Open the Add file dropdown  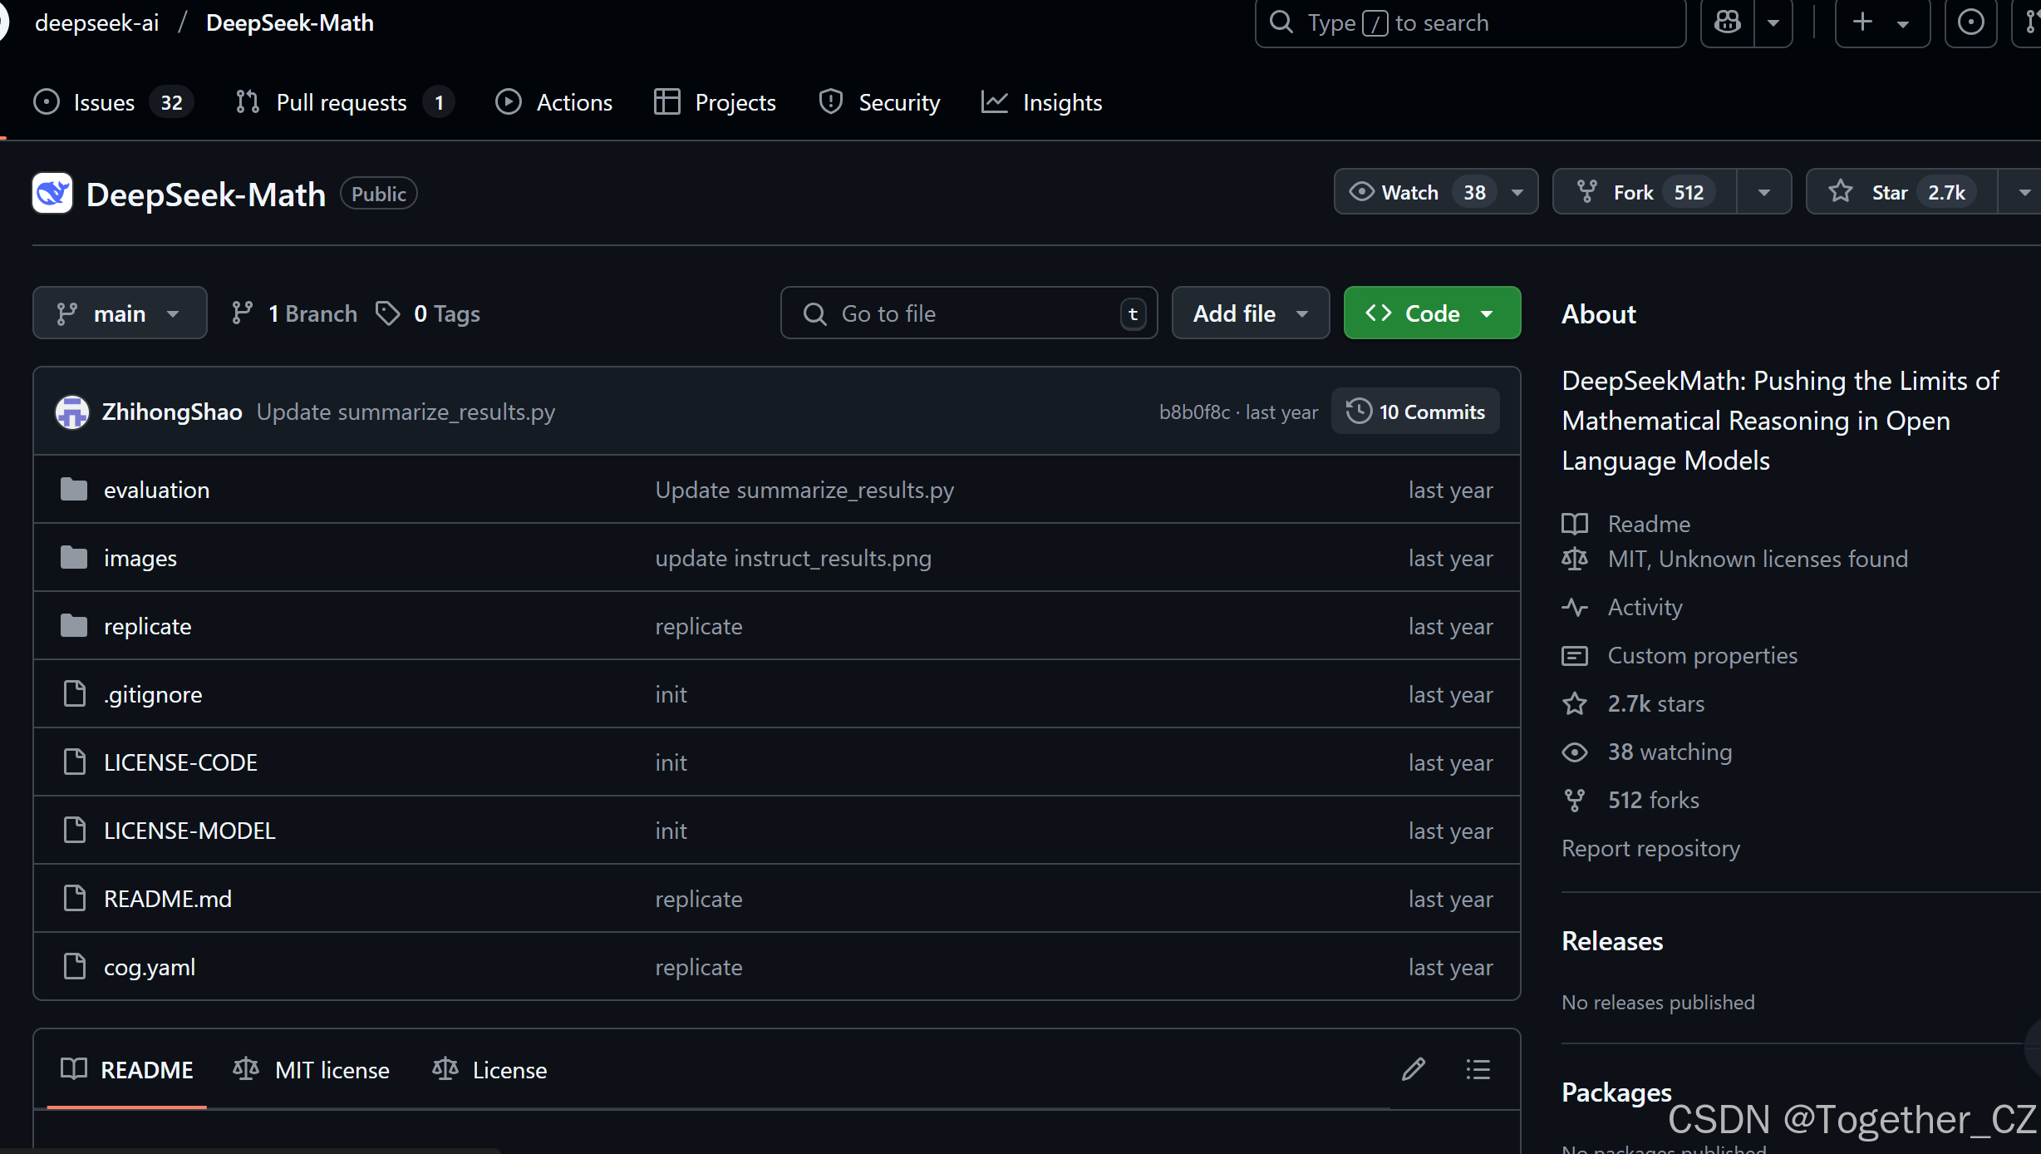(1250, 313)
